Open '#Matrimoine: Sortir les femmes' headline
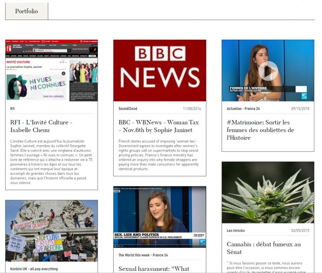This screenshot has width=322, height=273. coord(260,130)
